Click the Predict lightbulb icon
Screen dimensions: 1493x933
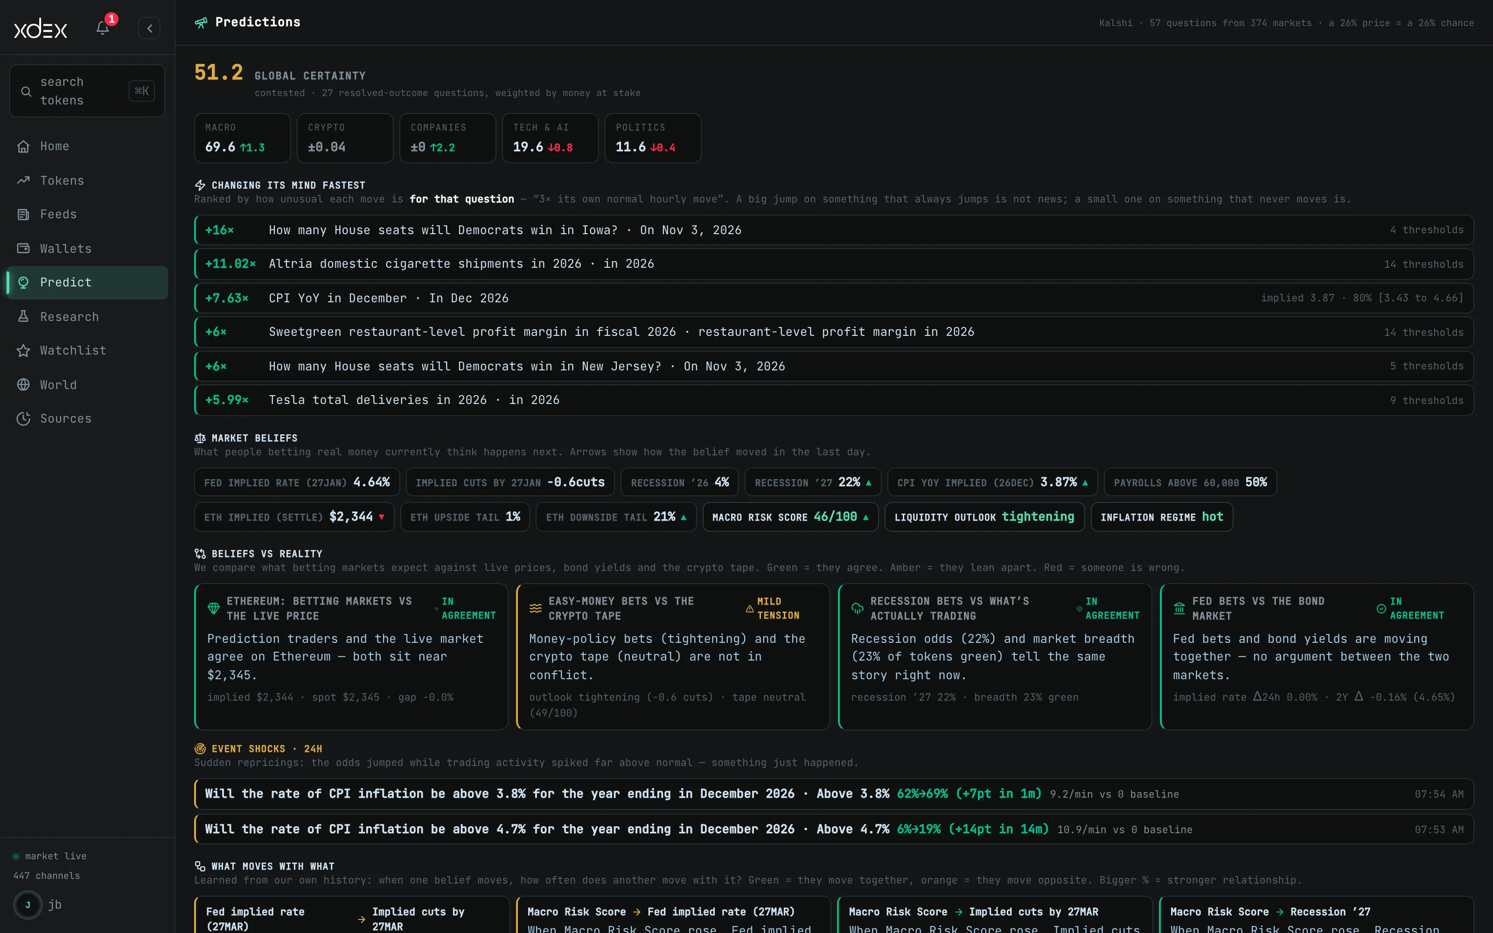pyautogui.click(x=23, y=282)
